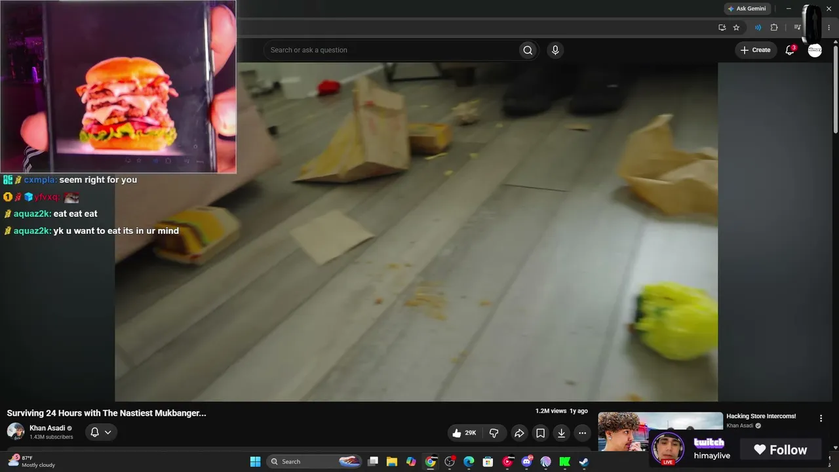Focus the 'Search or ask a question' field

pos(391,50)
